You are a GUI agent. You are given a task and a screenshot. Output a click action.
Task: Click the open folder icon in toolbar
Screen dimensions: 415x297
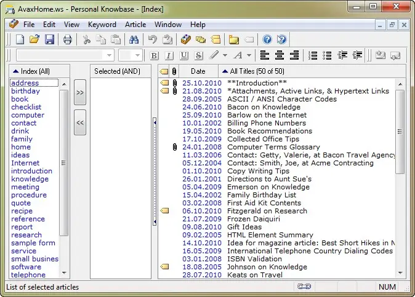click(34, 40)
